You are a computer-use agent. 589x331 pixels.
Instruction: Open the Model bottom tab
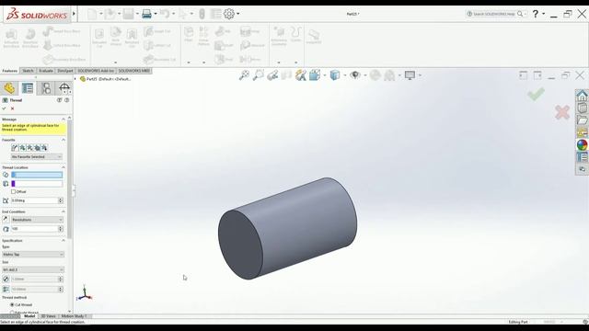coord(29,316)
